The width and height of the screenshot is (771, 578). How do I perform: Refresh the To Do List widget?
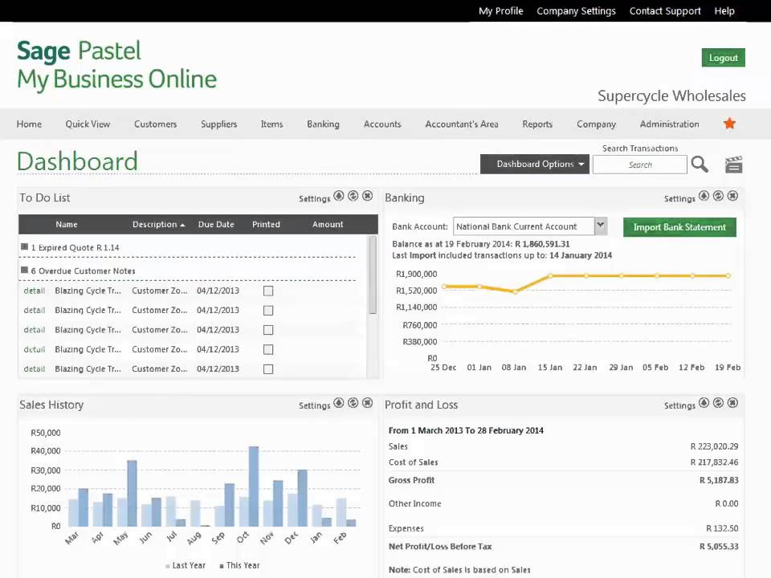click(353, 196)
